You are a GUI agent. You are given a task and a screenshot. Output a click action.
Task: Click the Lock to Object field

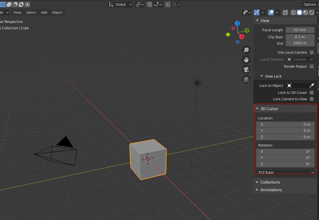point(300,86)
